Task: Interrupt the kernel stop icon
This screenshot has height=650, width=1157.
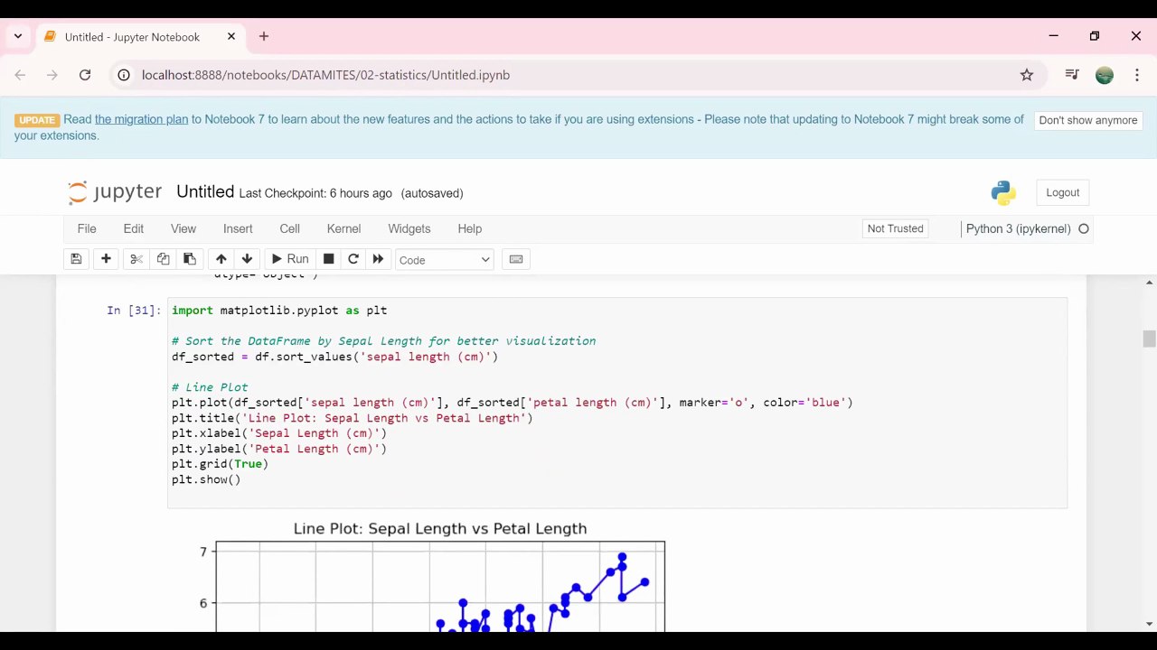Action: pyautogui.click(x=328, y=259)
